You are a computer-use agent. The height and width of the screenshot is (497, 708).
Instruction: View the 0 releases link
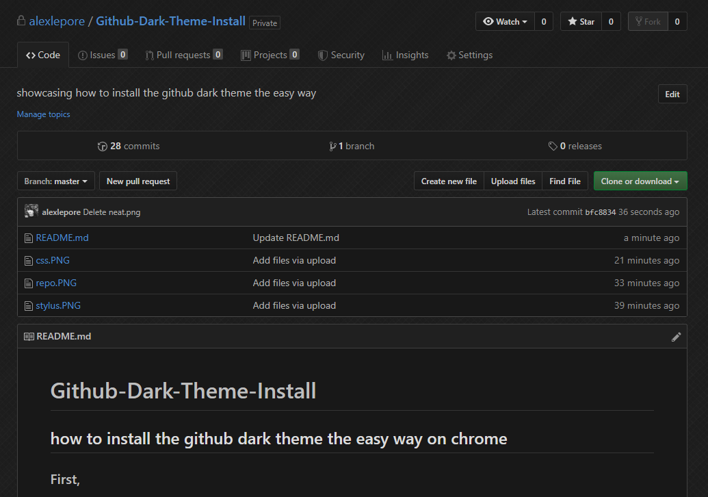pyautogui.click(x=575, y=146)
